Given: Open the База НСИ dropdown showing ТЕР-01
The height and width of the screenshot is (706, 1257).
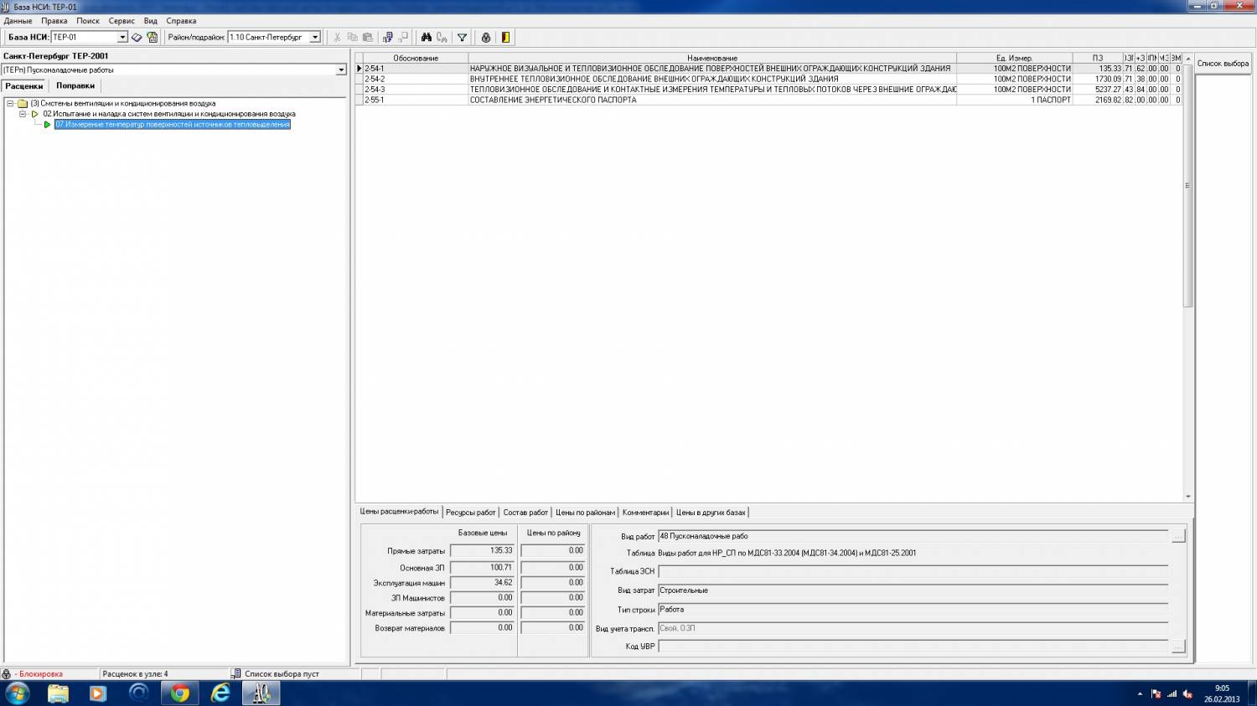Looking at the screenshot, I should [x=122, y=38].
